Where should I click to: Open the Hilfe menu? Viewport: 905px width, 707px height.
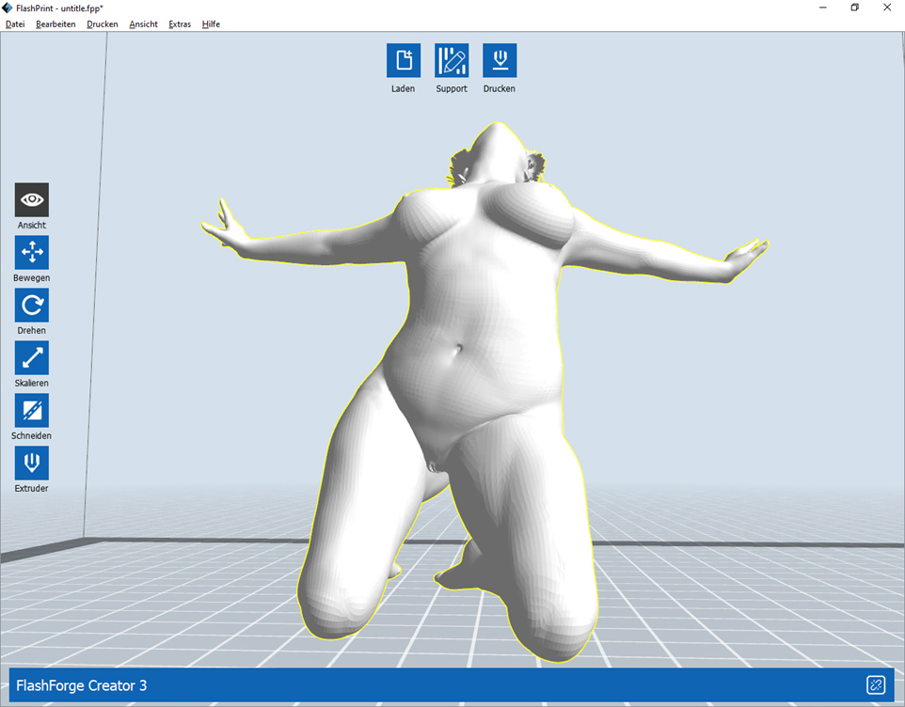tap(211, 24)
